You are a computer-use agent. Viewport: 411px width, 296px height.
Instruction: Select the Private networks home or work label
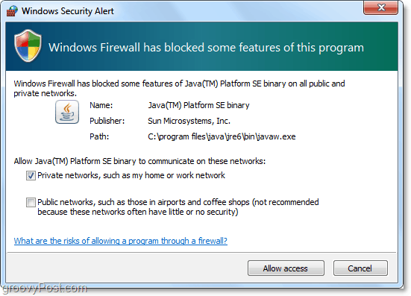(x=131, y=175)
